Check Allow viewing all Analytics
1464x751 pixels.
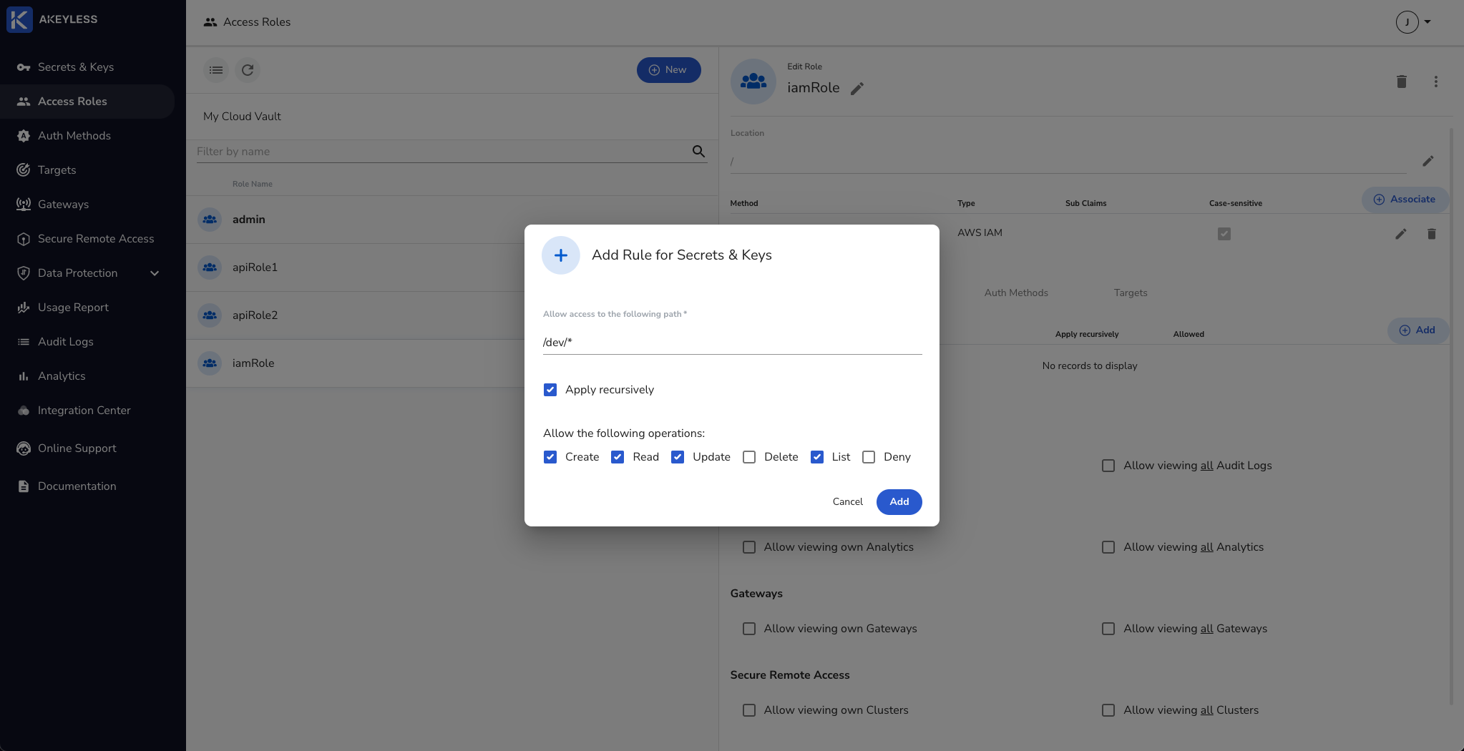coord(1108,547)
